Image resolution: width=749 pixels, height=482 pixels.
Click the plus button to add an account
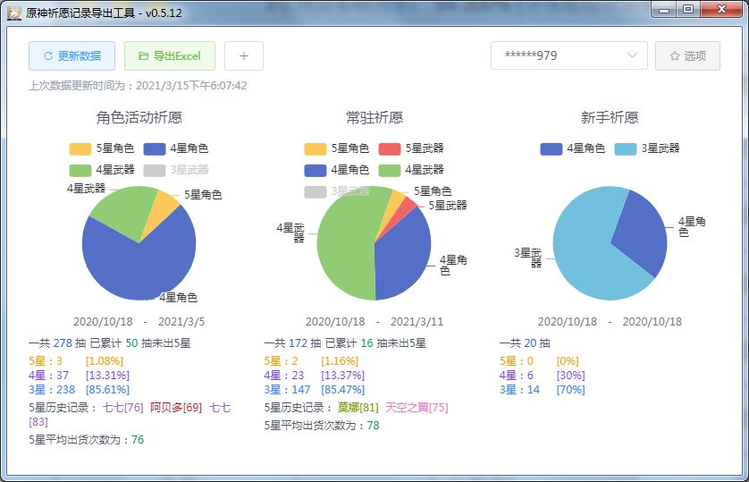click(x=244, y=56)
